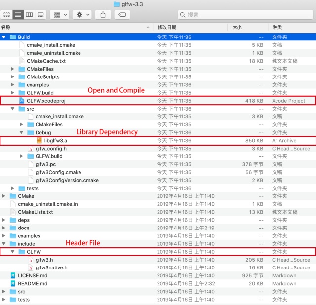Select the libglfw3.a archive icon
The width and height of the screenshot is (316, 305).
tap(39, 141)
